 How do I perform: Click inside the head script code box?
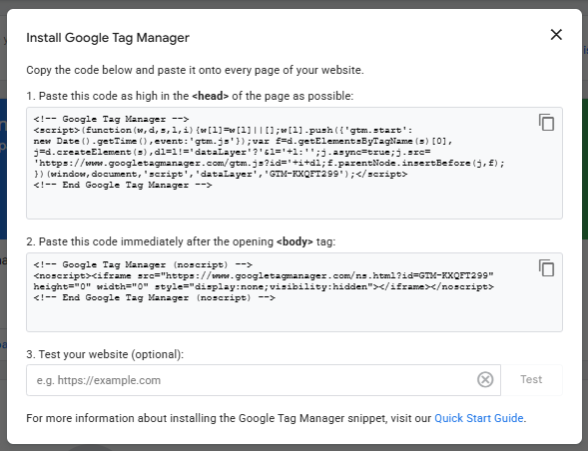(294, 163)
